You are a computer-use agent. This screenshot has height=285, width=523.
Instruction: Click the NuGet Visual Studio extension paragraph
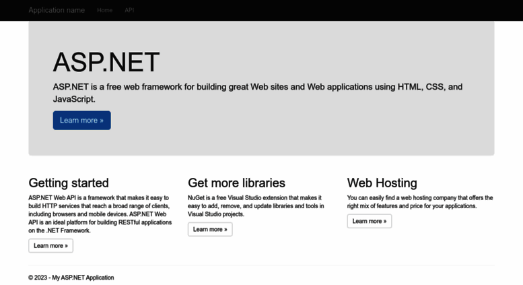(256, 206)
